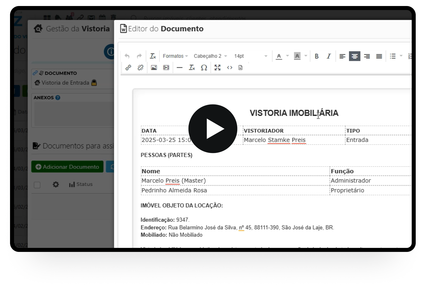Insert an image into the document
Viewport: 426px width, 290px height.
[154, 67]
